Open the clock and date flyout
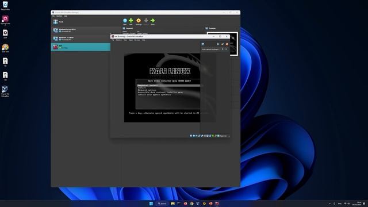 pos(357,204)
